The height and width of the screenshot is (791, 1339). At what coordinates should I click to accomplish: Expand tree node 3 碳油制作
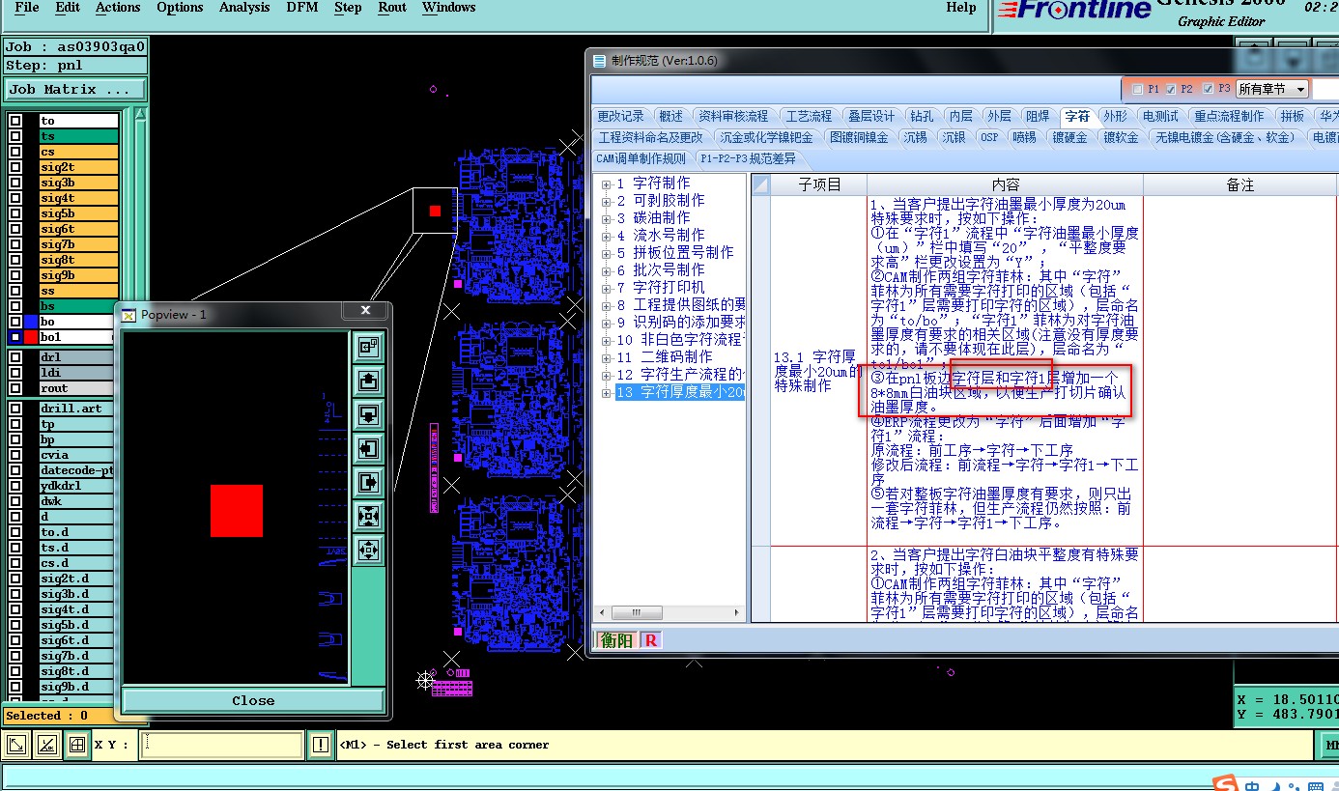click(606, 219)
